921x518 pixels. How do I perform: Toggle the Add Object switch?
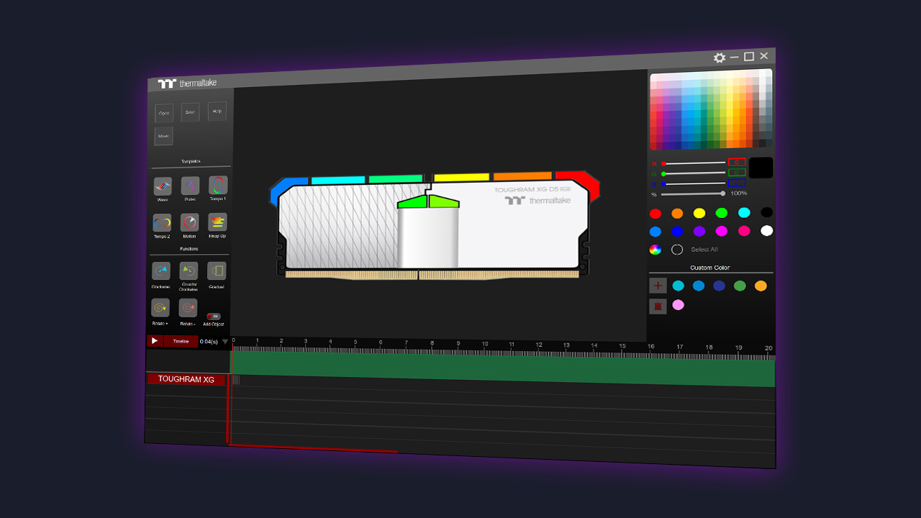[213, 317]
